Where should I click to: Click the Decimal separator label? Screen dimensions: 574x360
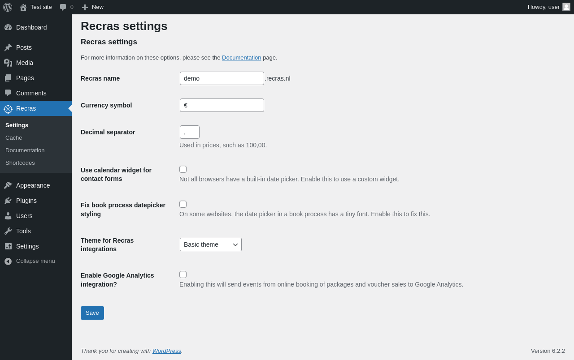pyautogui.click(x=108, y=132)
